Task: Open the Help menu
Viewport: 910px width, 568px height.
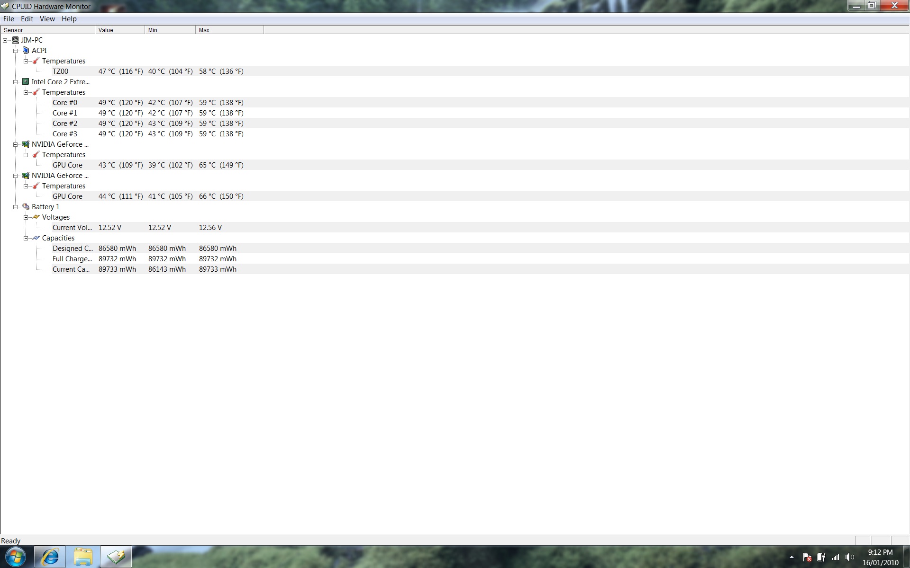Action: 69,19
